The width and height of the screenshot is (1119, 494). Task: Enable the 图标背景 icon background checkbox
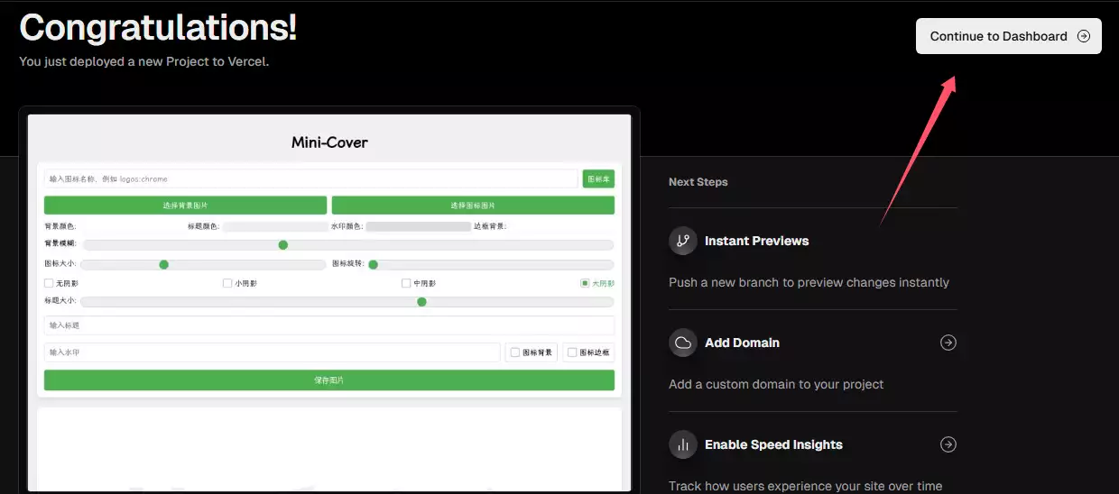coord(514,352)
